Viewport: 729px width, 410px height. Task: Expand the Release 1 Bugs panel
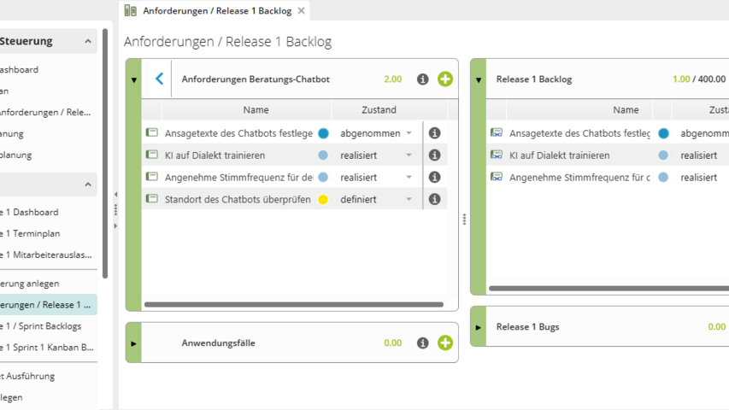click(479, 328)
